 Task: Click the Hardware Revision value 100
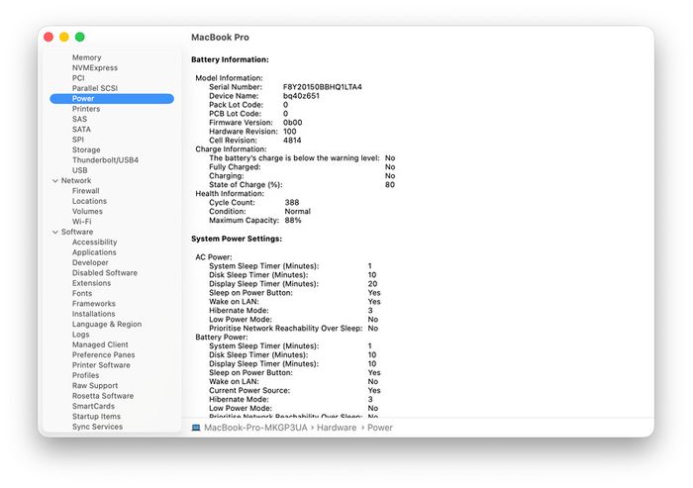tap(289, 132)
